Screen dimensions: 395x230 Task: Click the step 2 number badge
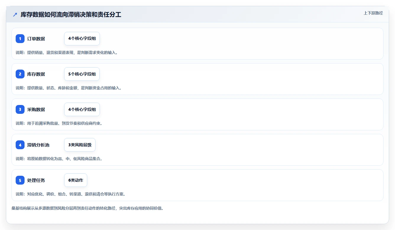20,74
